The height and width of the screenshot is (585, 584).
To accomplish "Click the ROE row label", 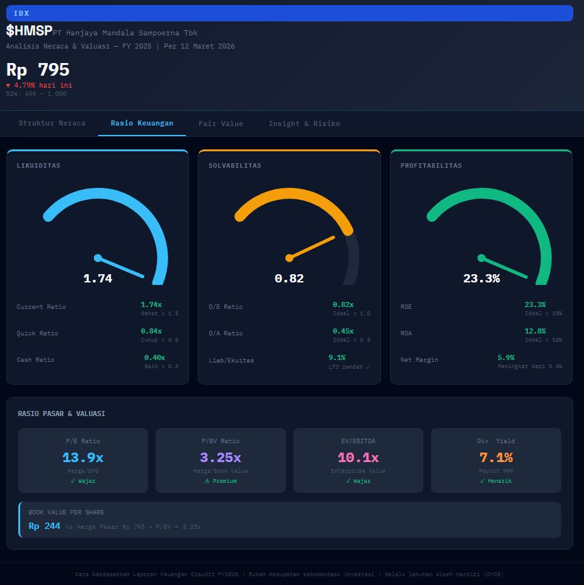I will click(x=406, y=306).
